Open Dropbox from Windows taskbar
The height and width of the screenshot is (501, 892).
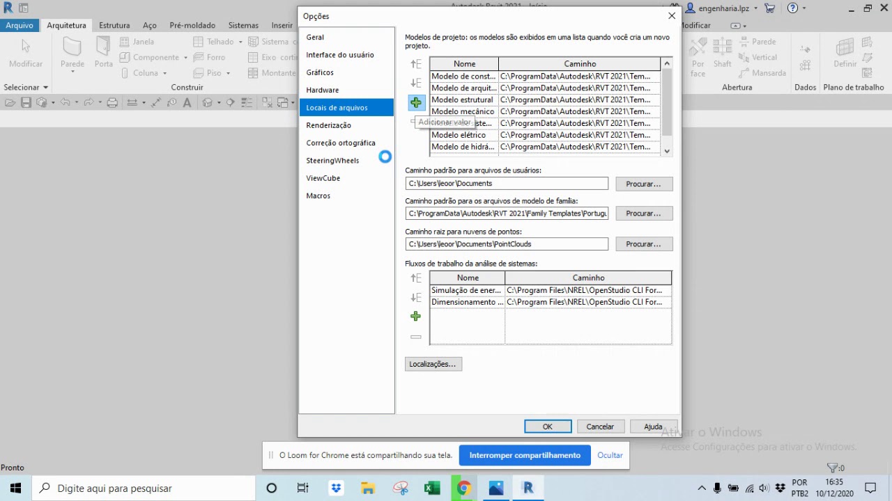click(336, 488)
